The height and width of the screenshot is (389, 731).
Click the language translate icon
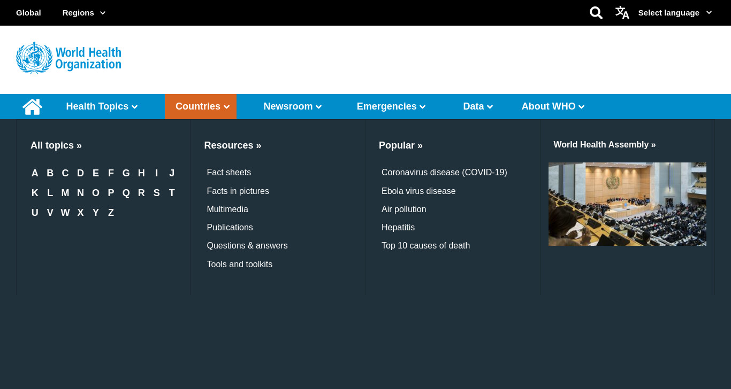(x=622, y=13)
